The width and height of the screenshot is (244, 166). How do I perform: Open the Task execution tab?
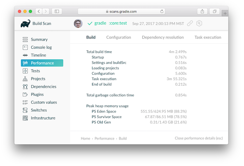(208, 37)
